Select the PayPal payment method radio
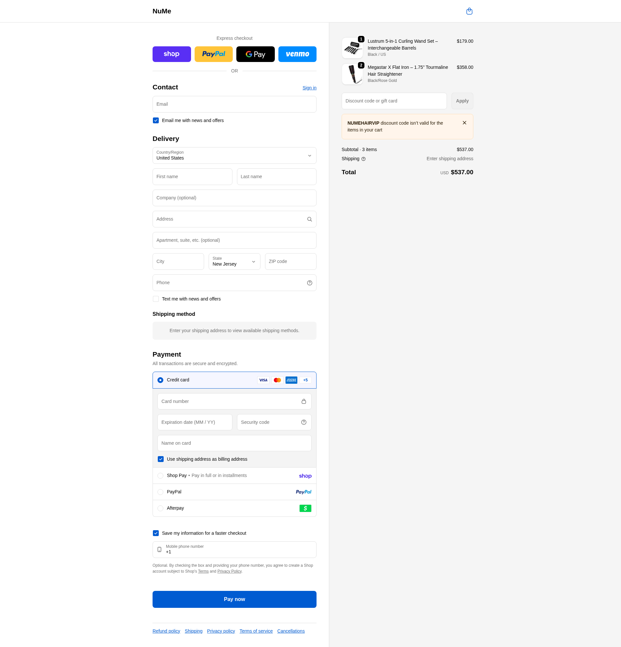The width and height of the screenshot is (621, 647). 160,492
